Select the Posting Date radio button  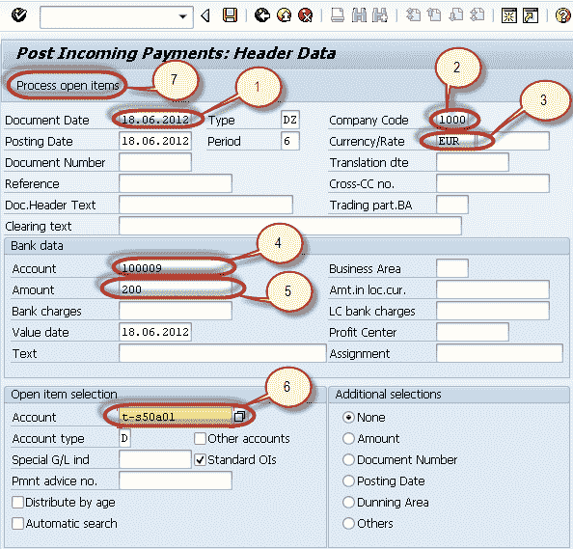click(x=348, y=480)
